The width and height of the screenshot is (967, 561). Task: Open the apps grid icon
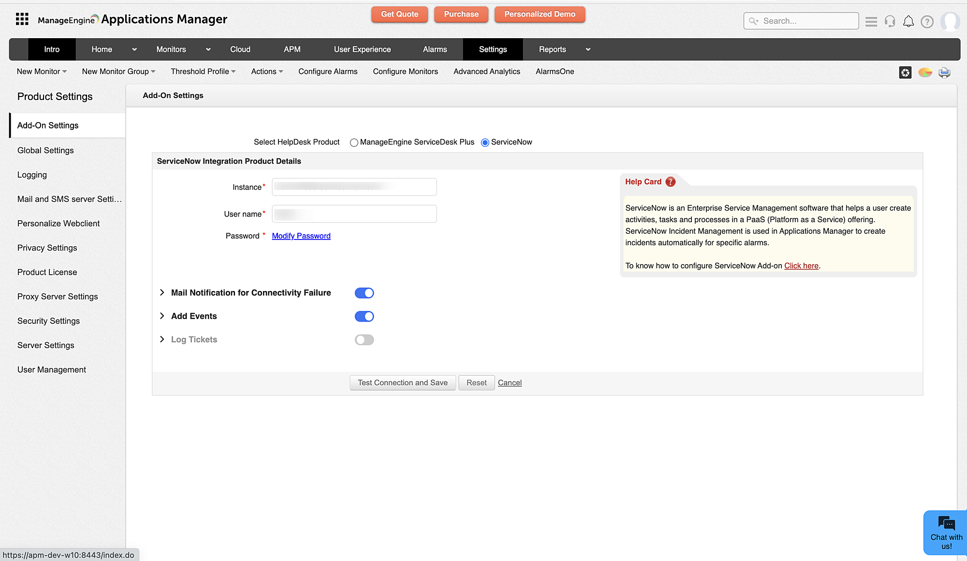point(22,19)
